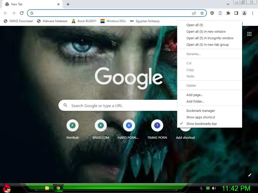Select the New Tab tab
Viewport: 258px width, 193px height.
coord(32,4)
